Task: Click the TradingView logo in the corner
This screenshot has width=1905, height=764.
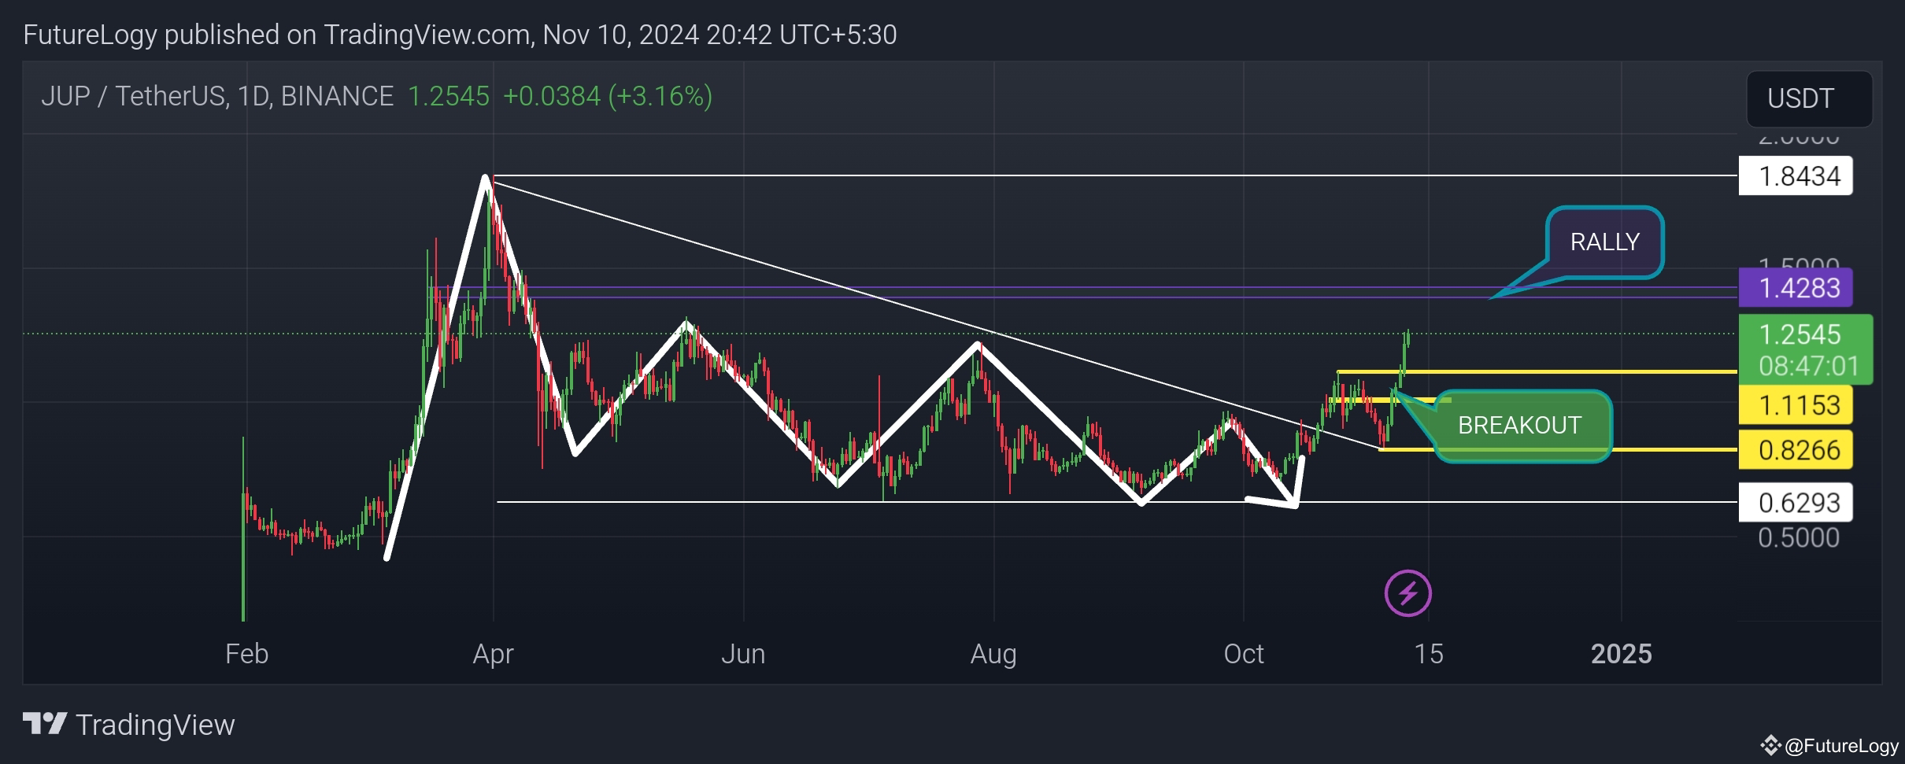Action: click(130, 725)
